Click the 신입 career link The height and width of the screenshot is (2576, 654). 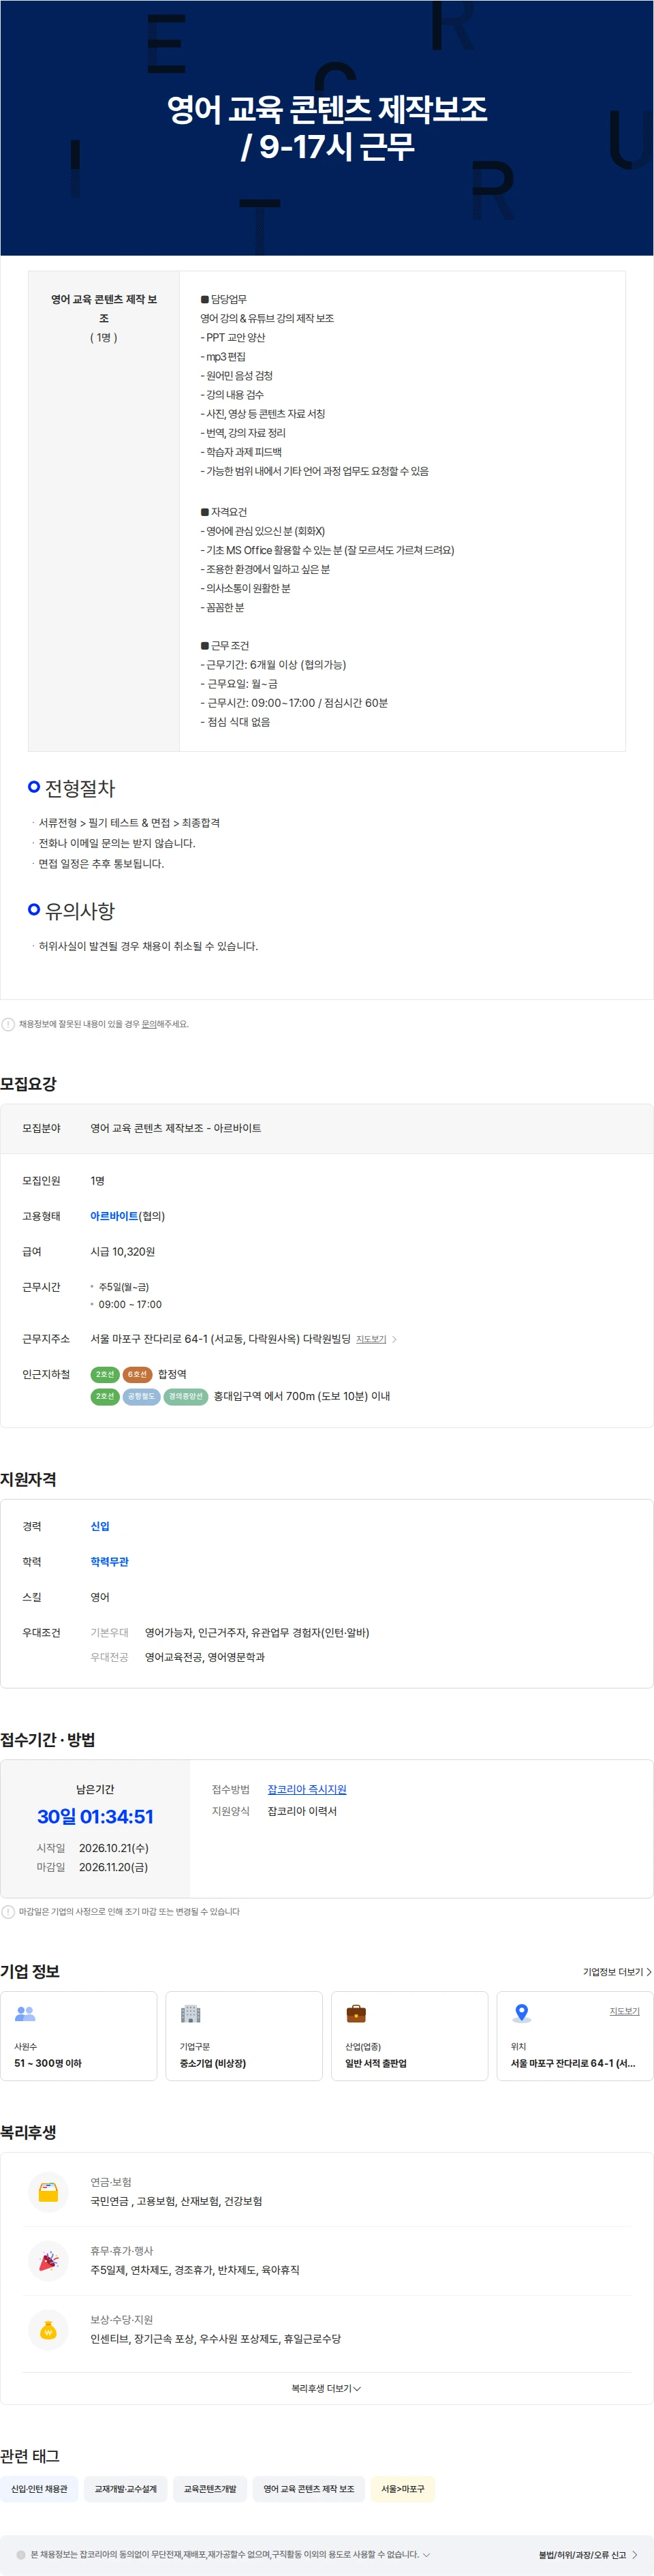click(100, 1526)
